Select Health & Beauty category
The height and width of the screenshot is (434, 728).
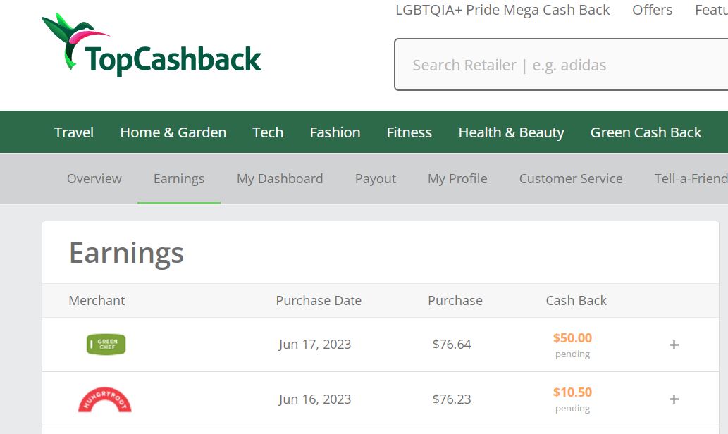click(x=511, y=132)
